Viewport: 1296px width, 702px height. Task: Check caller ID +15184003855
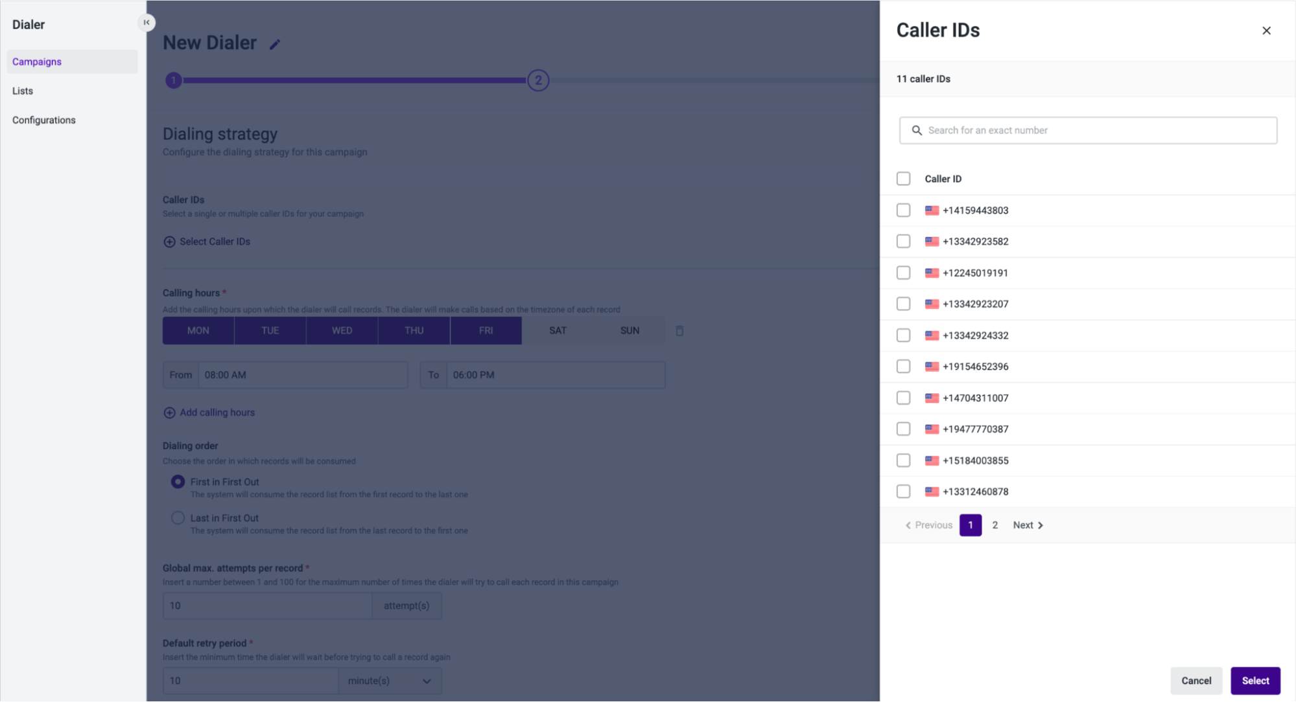903,460
